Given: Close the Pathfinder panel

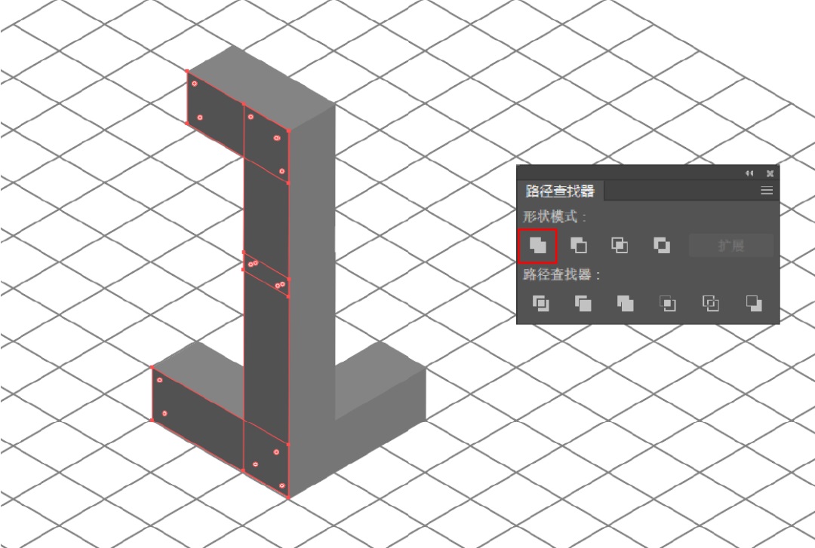Looking at the screenshot, I should (770, 173).
